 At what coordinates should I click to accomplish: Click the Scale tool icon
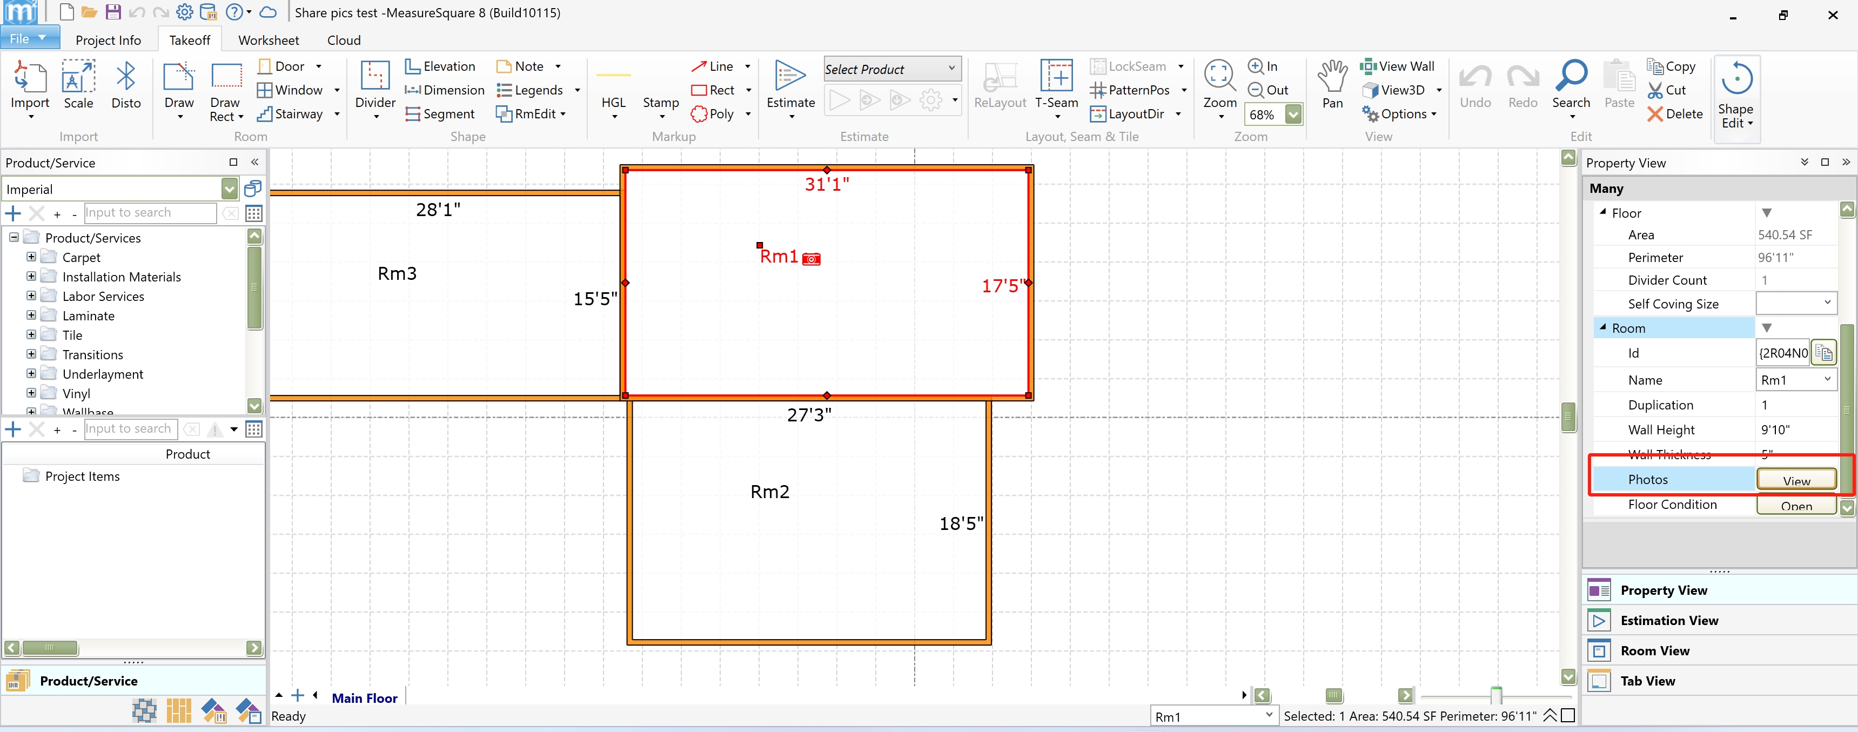(x=78, y=78)
